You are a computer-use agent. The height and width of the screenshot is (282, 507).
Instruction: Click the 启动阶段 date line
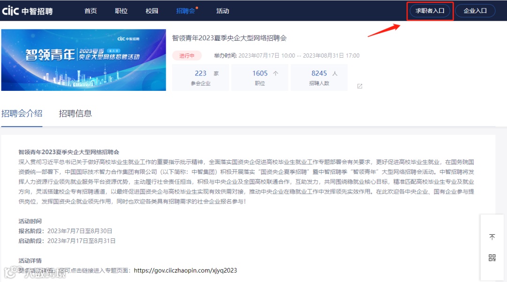(67, 241)
